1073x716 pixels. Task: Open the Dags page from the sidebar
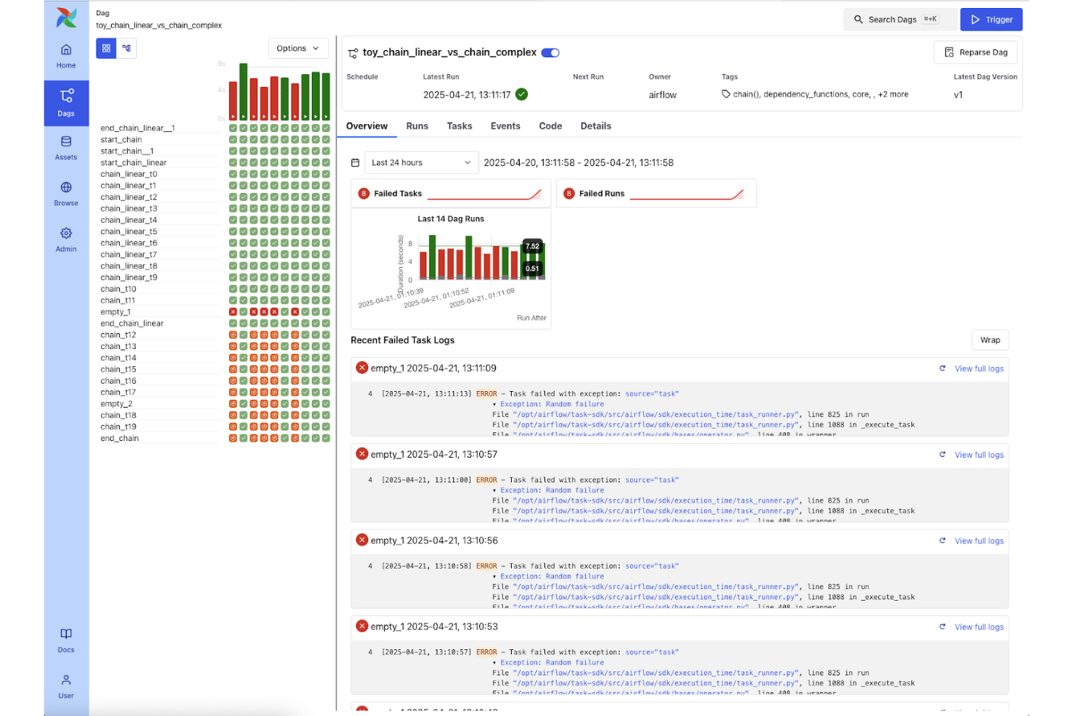(x=66, y=102)
